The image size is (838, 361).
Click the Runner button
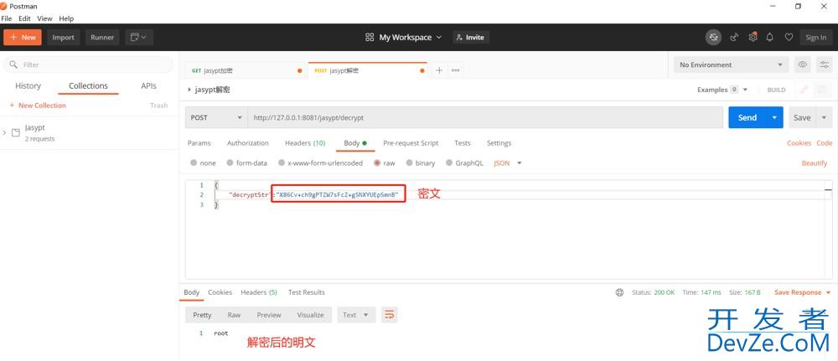(102, 38)
